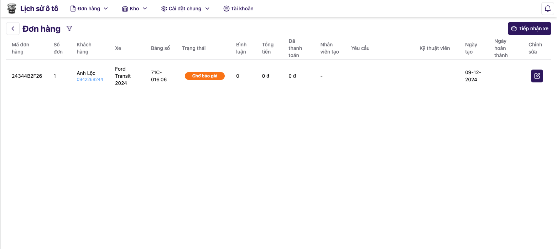Go back using the left arrow button

click(13, 29)
